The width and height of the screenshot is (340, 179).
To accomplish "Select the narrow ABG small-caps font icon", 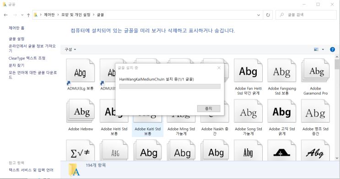I will 114,150.
